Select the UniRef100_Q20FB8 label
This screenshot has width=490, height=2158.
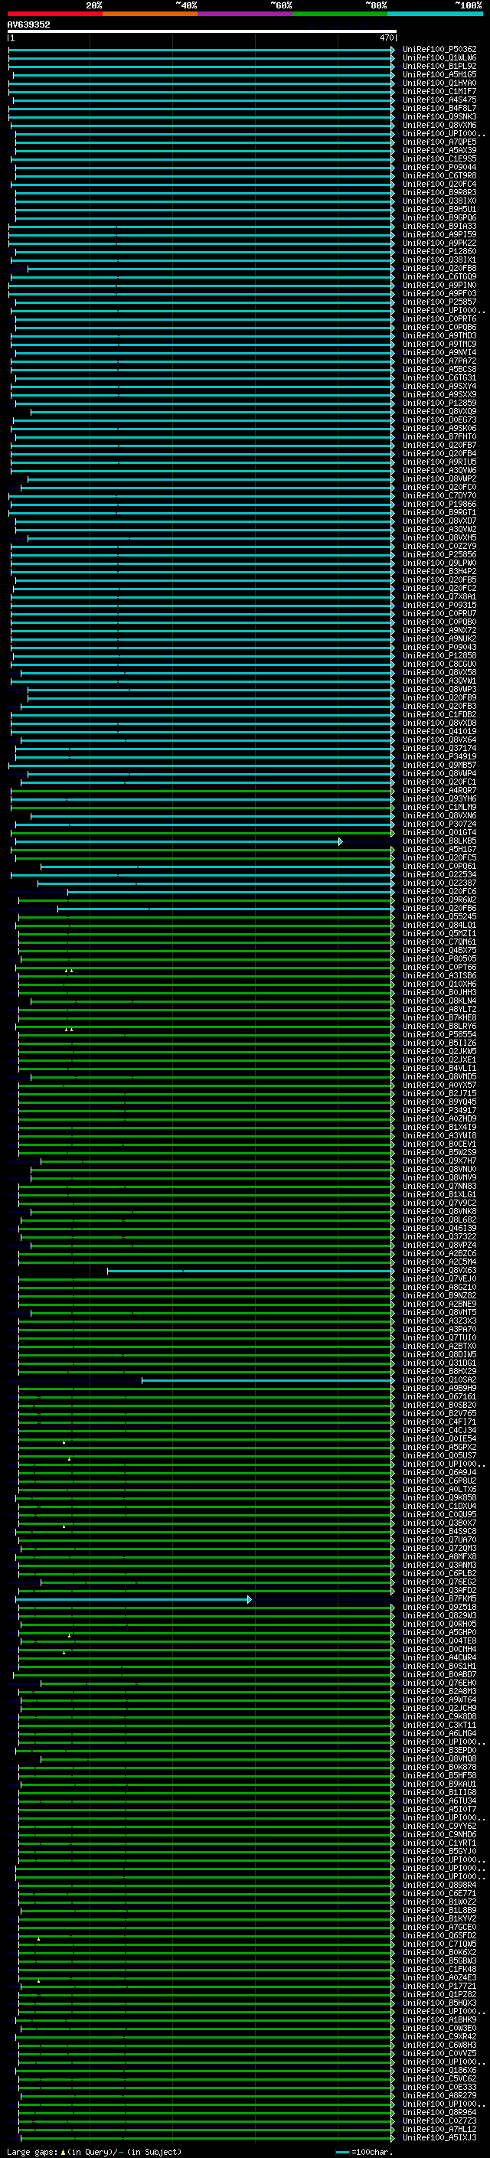(439, 268)
